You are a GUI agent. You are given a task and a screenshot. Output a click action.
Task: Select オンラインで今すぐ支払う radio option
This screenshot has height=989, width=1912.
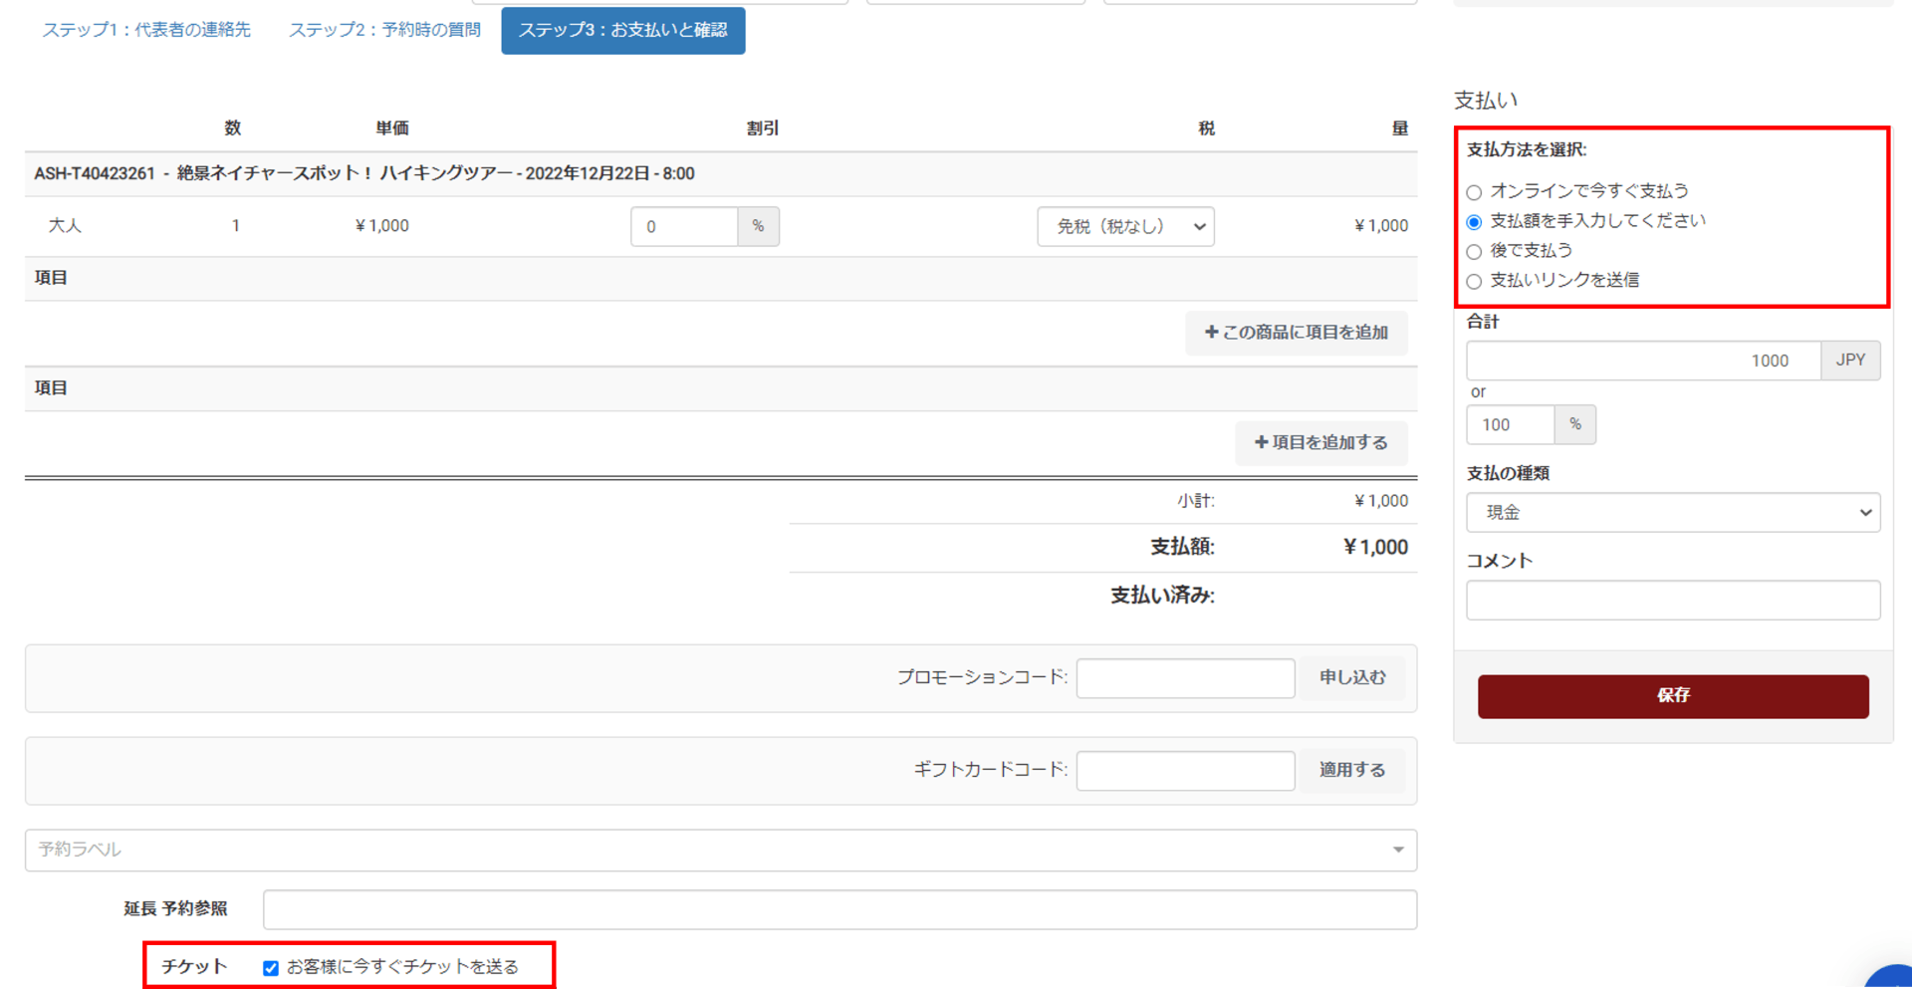pos(1474,192)
